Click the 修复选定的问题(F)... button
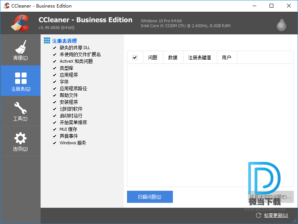This screenshot has height=224, width=298. tap(271, 197)
